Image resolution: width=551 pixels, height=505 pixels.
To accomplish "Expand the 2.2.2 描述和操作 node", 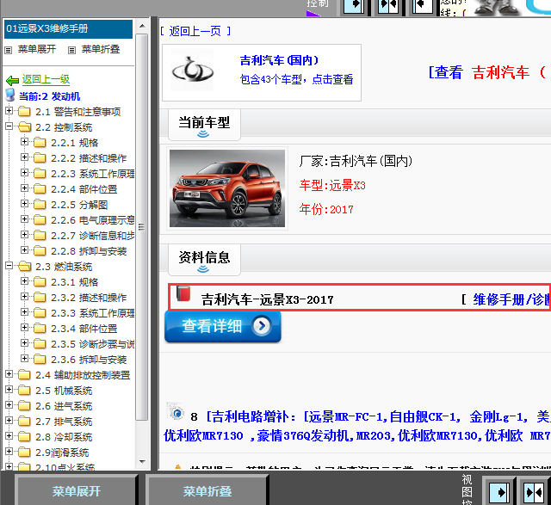I will click(25, 157).
